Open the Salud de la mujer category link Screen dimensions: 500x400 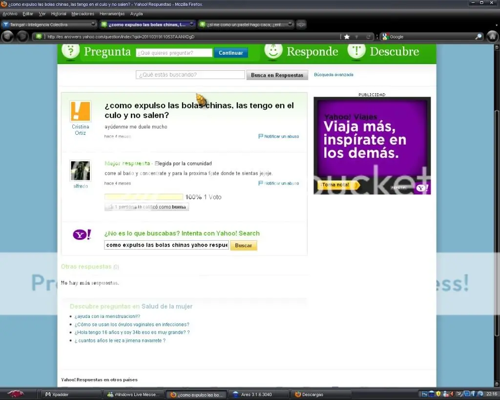click(x=167, y=306)
